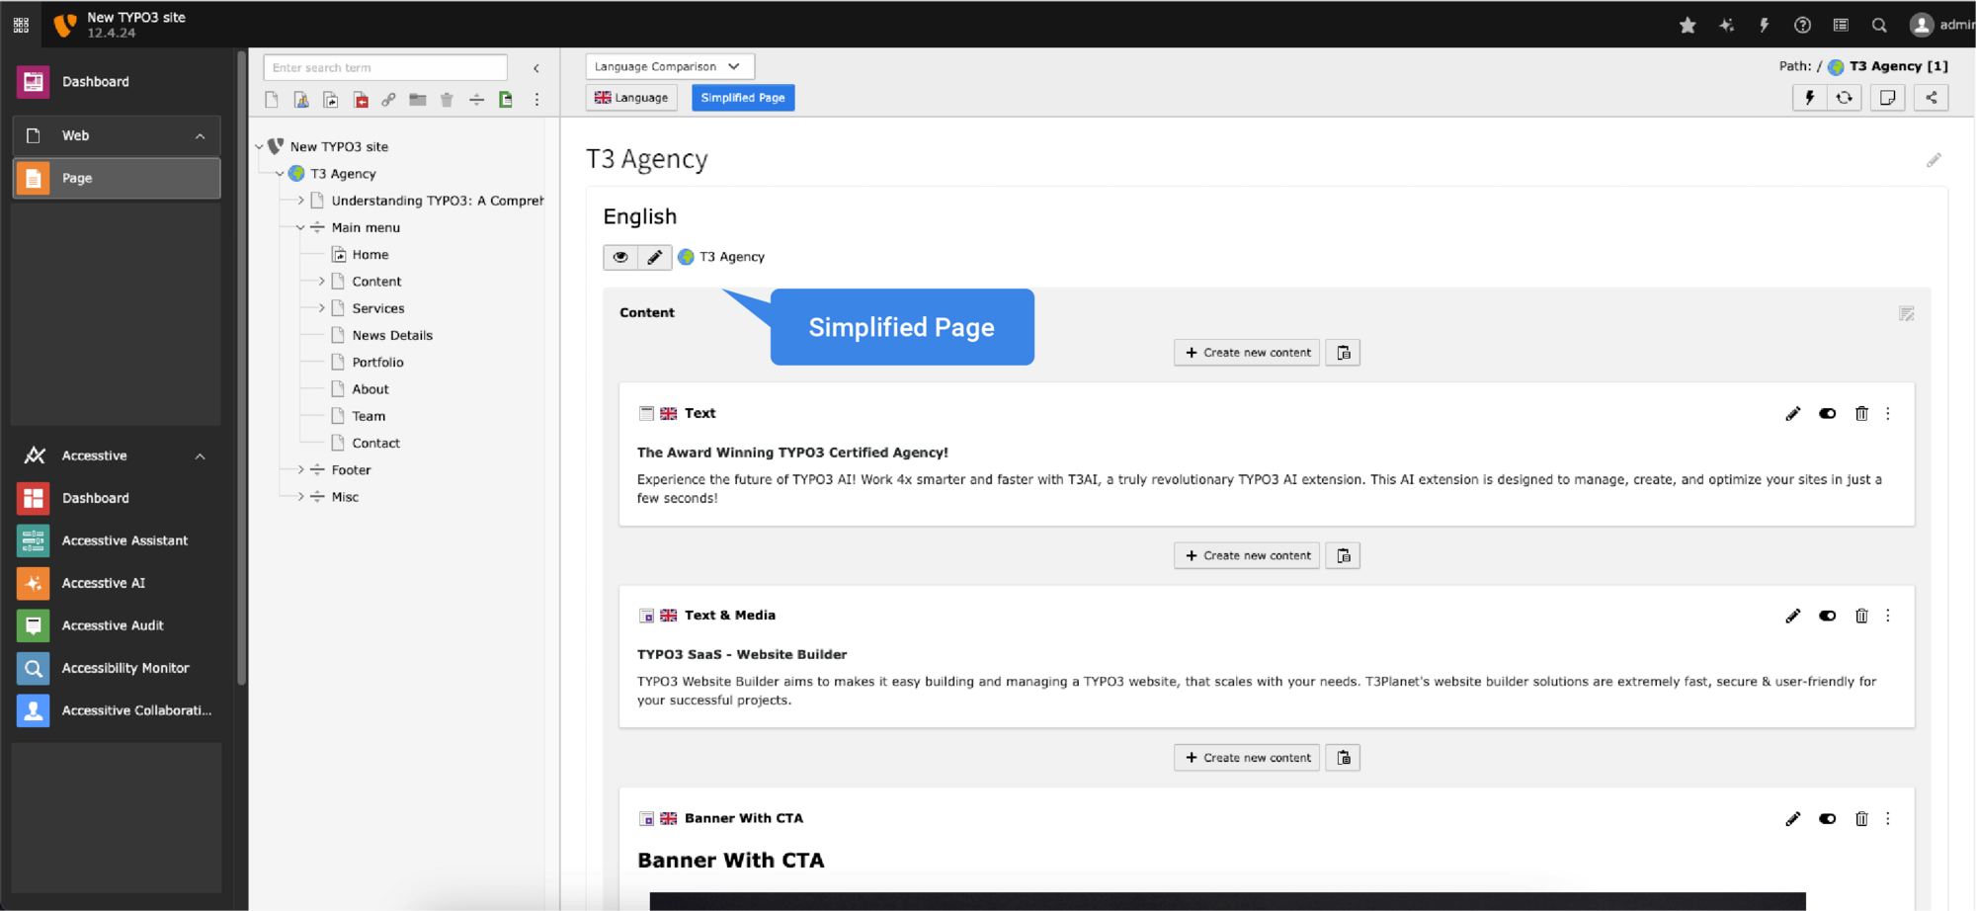Select the menu separator page icon
Screen dimensions: 1976x911
click(x=476, y=100)
